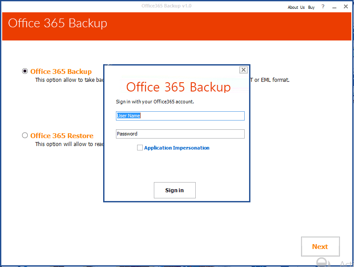Select the Office 365 Restore radio button
354x267 pixels.
tap(25, 135)
